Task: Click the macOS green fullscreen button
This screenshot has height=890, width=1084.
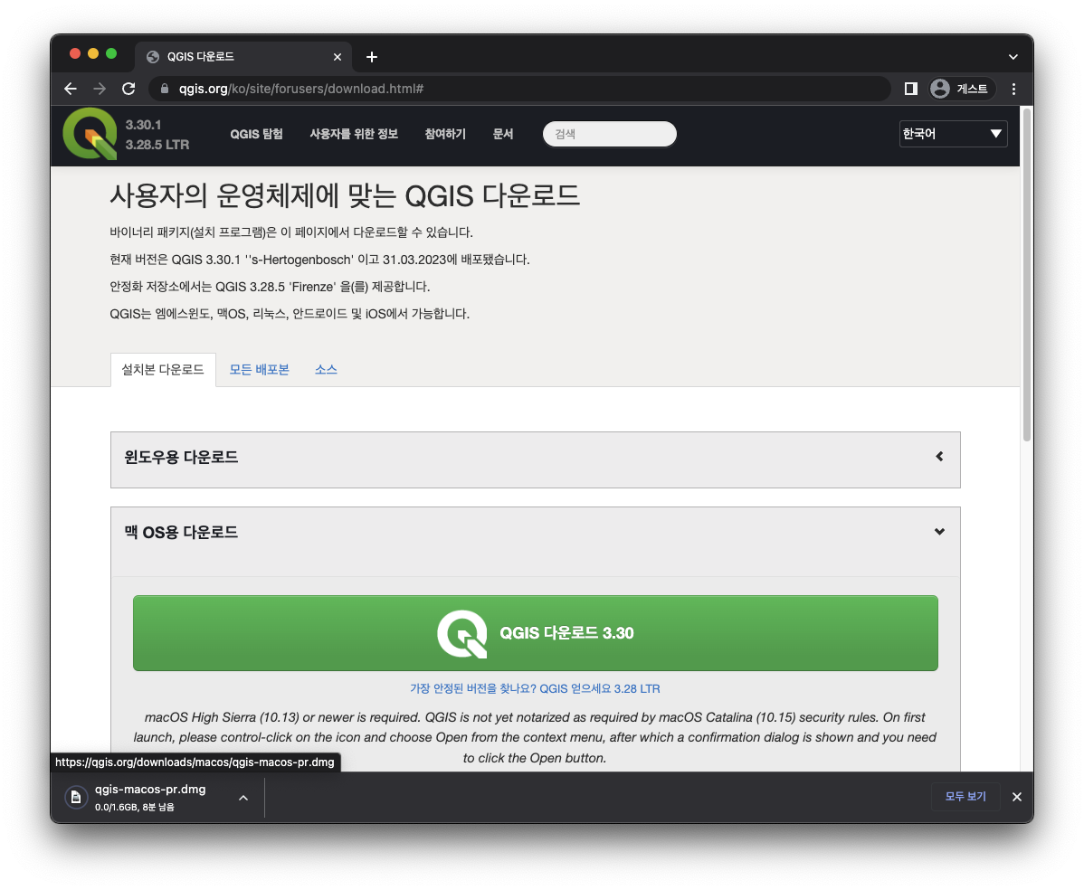Action: pyautogui.click(x=111, y=54)
